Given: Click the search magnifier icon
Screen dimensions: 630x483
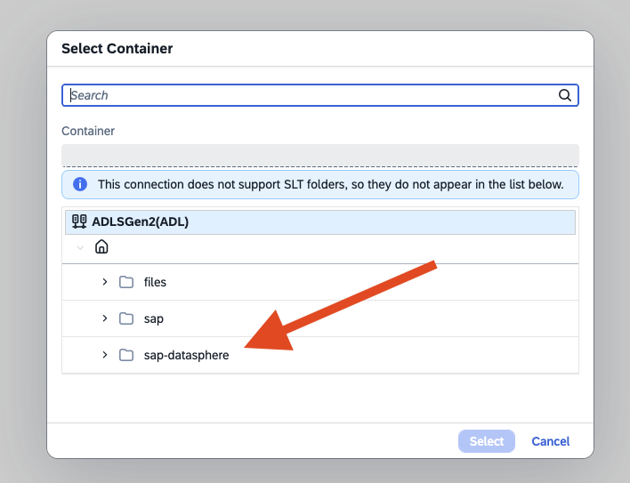Looking at the screenshot, I should tap(564, 95).
